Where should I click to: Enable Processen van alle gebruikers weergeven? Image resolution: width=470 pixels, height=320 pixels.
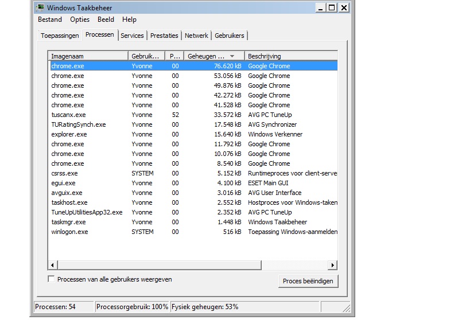point(51,279)
